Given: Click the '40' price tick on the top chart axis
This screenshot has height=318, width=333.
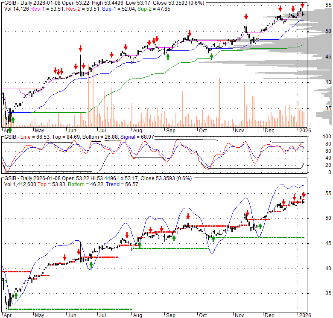Looking at the screenshot, I should tap(328, 82).
